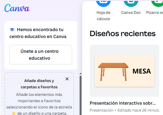Open the MESA presentation thumbnail
Screen dimensions: 163x115
tap(124, 71)
